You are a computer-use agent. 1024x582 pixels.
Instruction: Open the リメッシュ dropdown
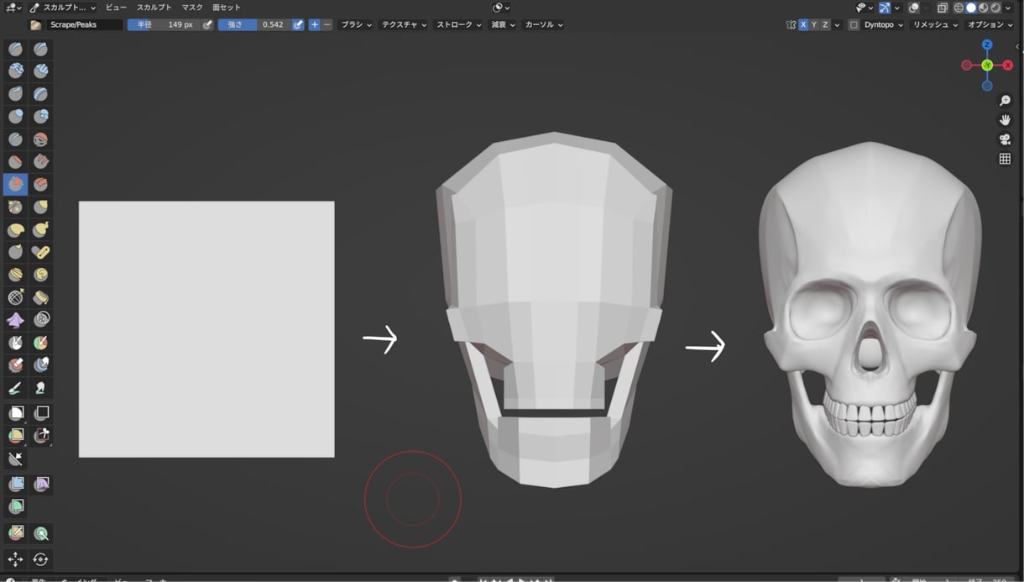(x=934, y=25)
